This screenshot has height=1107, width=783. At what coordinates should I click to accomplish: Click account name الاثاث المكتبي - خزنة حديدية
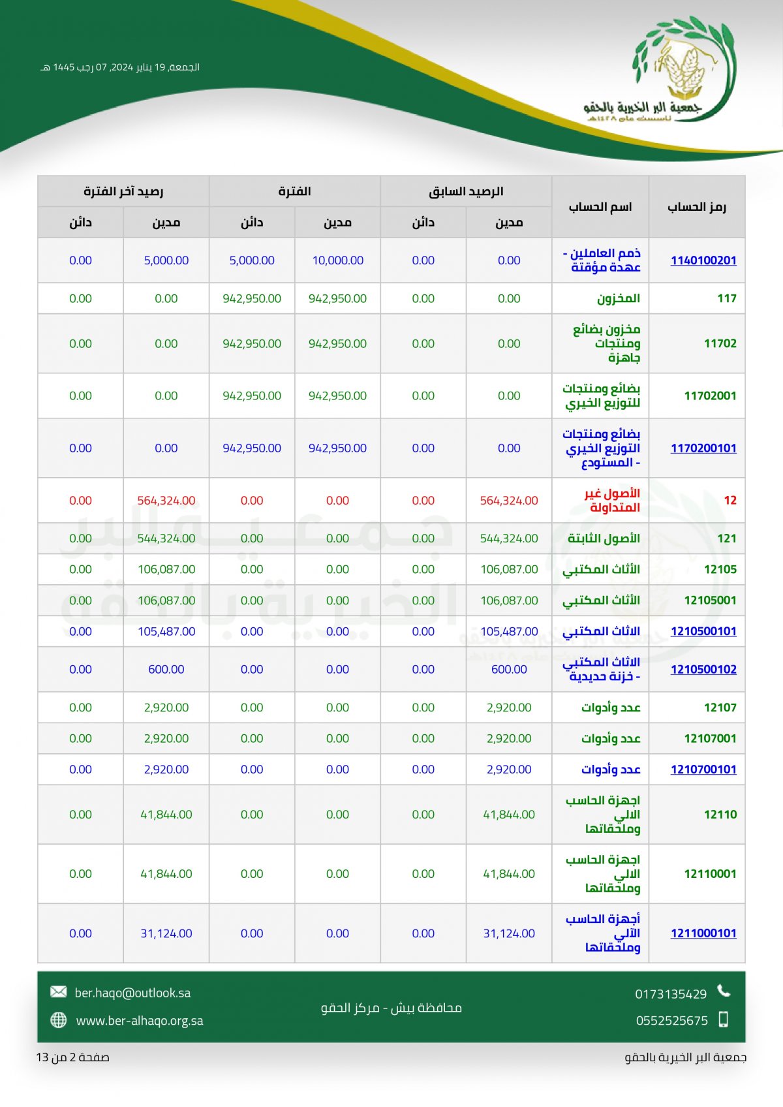(602, 669)
